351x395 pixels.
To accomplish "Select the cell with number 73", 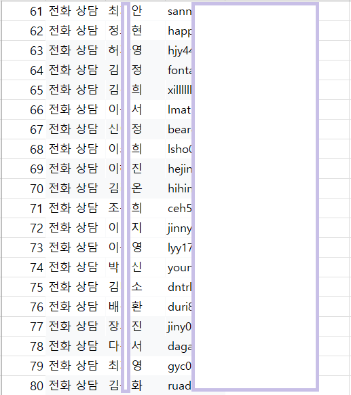I will (x=24, y=247).
